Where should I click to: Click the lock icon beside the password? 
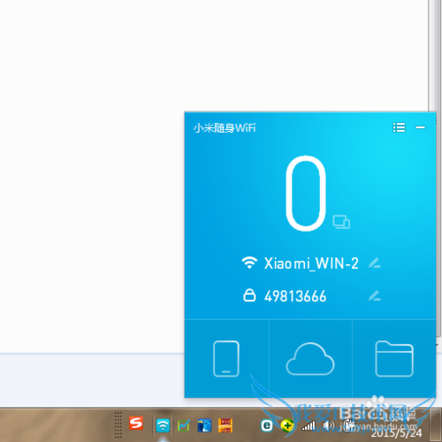(249, 295)
